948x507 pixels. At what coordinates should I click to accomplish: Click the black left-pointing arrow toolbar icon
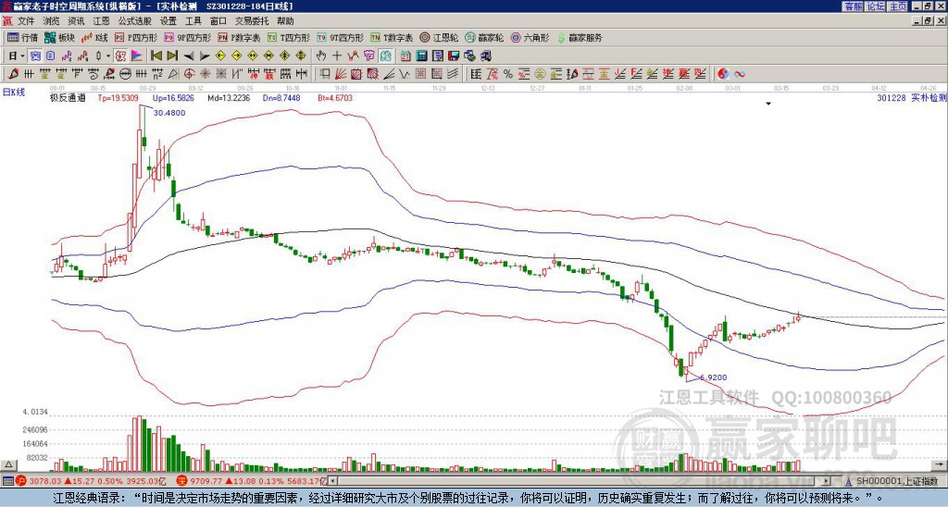click(x=188, y=56)
